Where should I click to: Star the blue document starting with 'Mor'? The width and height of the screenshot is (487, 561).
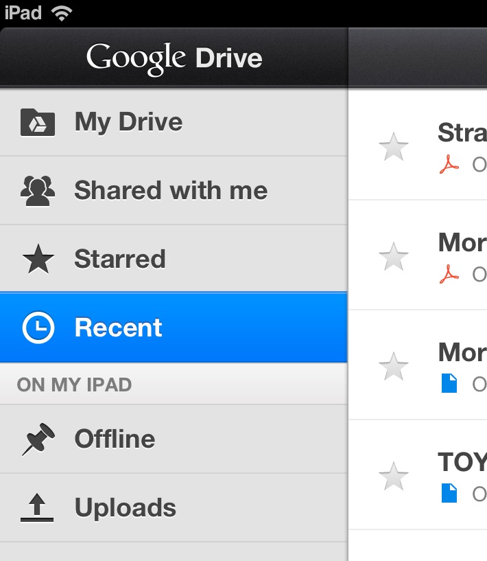point(394,367)
